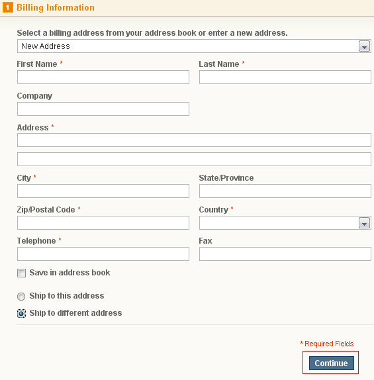Focus the Zip/Postal Code field
The height and width of the screenshot is (380, 374).
tap(103, 222)
